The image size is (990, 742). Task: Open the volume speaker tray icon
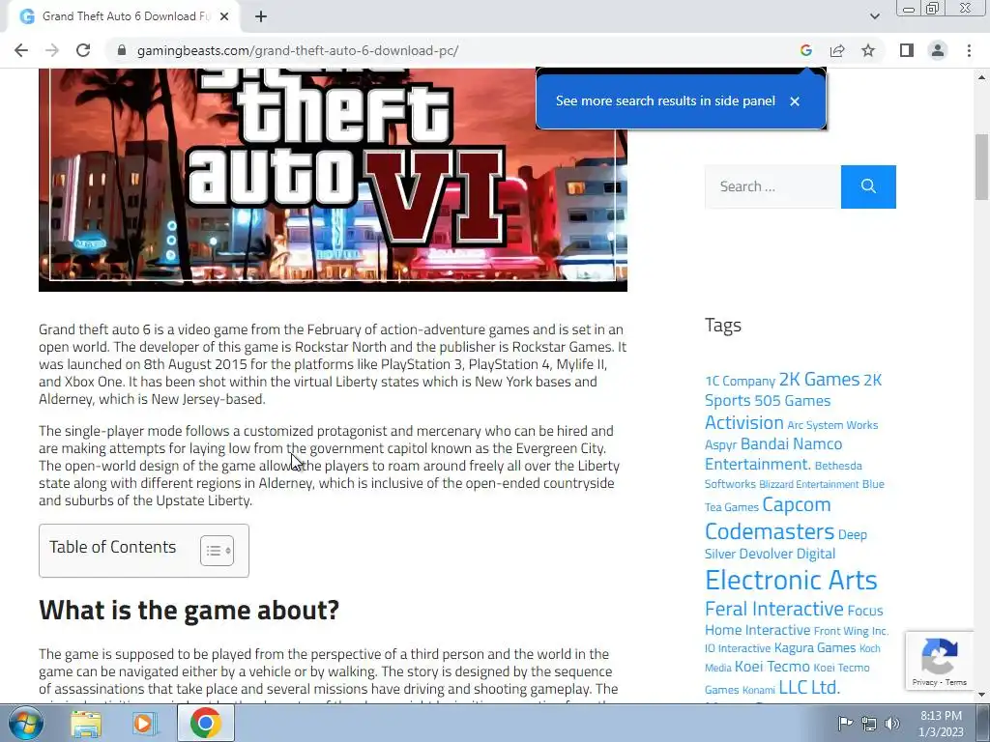click(x=892, y=724)
